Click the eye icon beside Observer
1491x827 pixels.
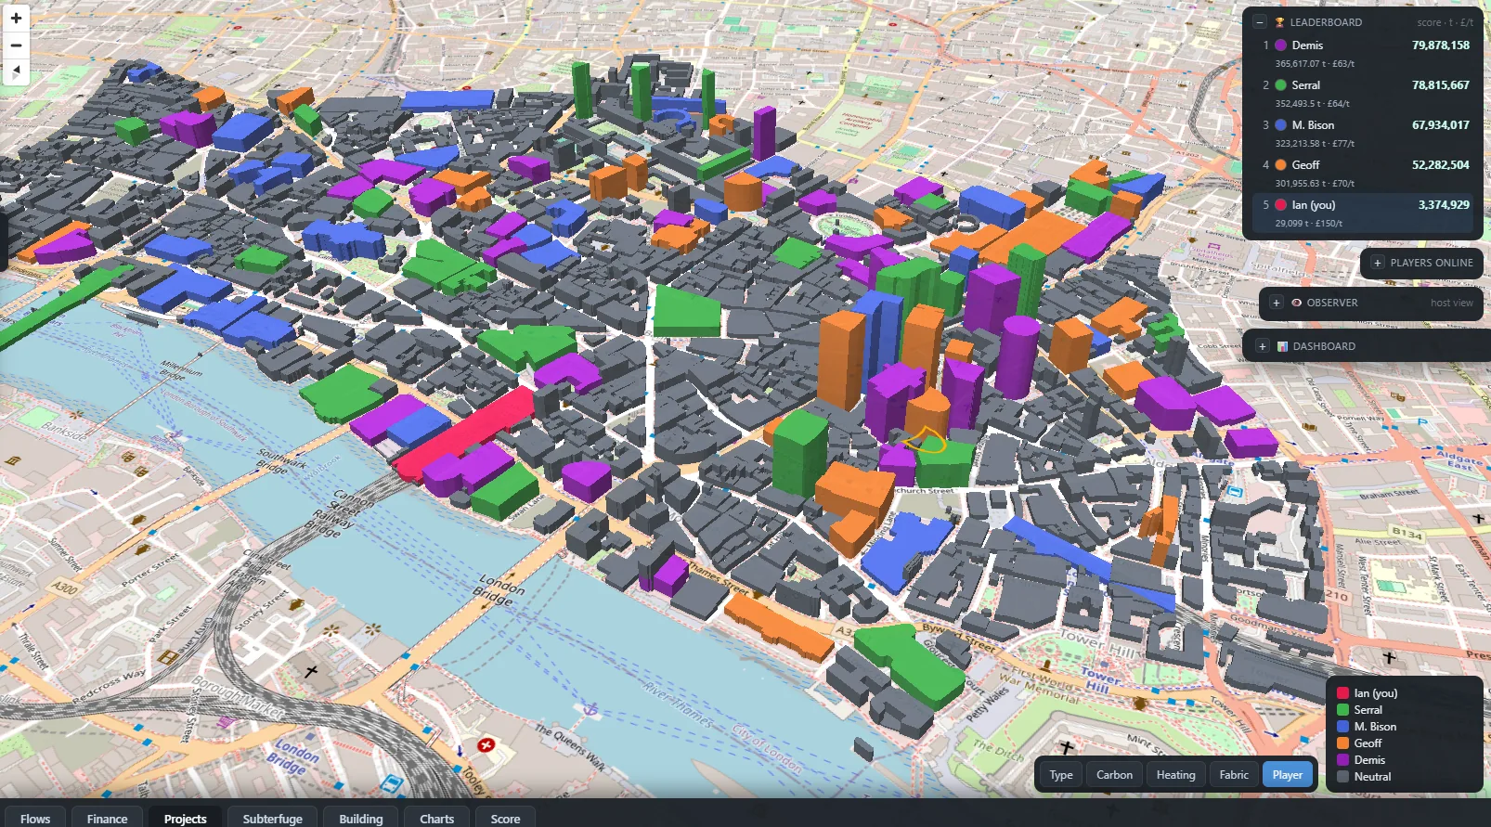point(1296,303)
